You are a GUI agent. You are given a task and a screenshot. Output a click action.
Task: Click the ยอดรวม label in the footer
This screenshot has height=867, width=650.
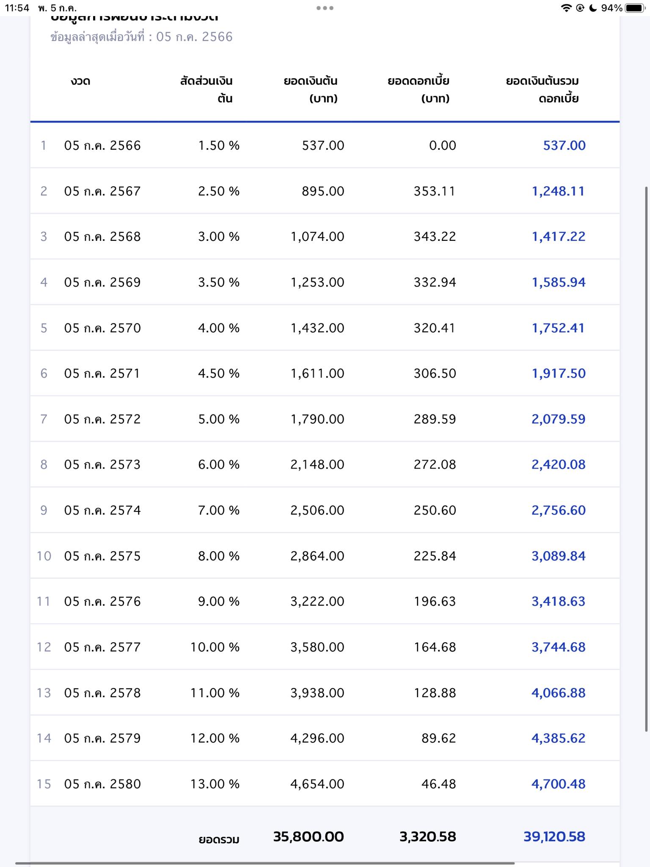coord(219,839)
